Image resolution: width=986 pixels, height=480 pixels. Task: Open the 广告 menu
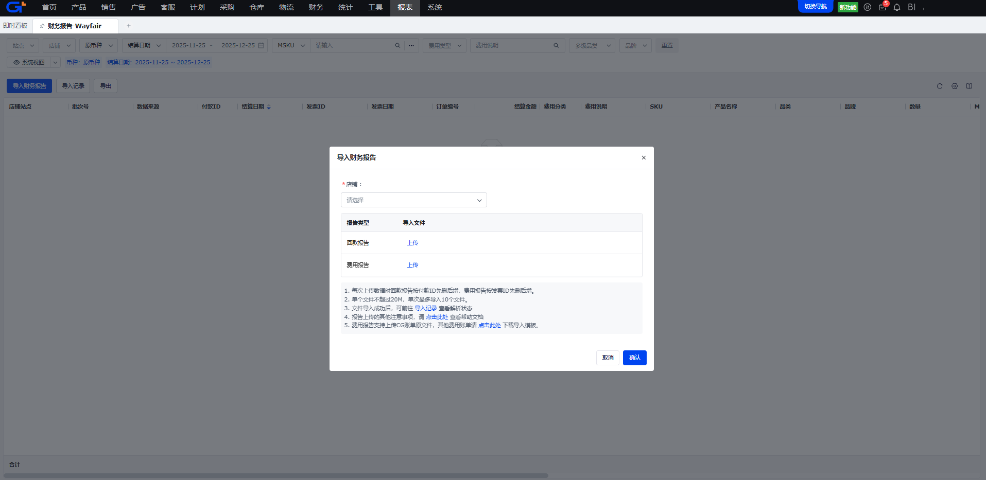pos(138,7)
